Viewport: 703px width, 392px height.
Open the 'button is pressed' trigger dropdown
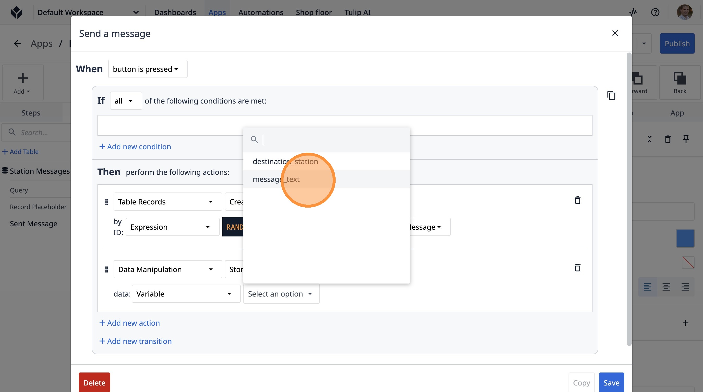coord(148,69)
